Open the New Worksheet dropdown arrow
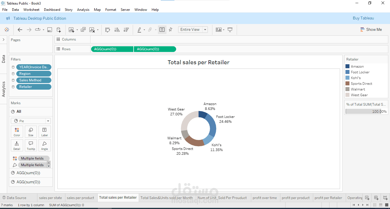The height and width of the screenshot is (209, 390). 77,30
